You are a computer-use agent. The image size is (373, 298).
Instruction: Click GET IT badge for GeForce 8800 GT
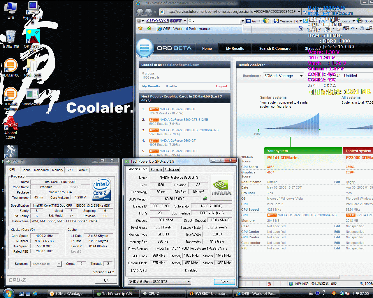tap(154, 109)
